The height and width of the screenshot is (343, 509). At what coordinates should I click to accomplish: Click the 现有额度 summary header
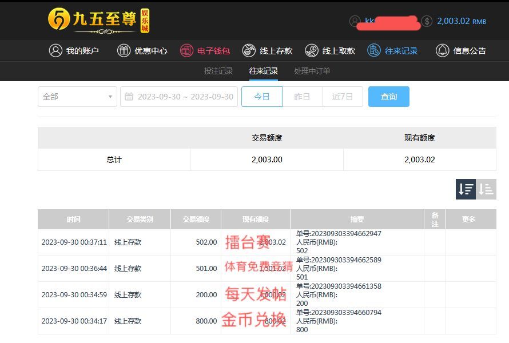click(x=419, y=138)
